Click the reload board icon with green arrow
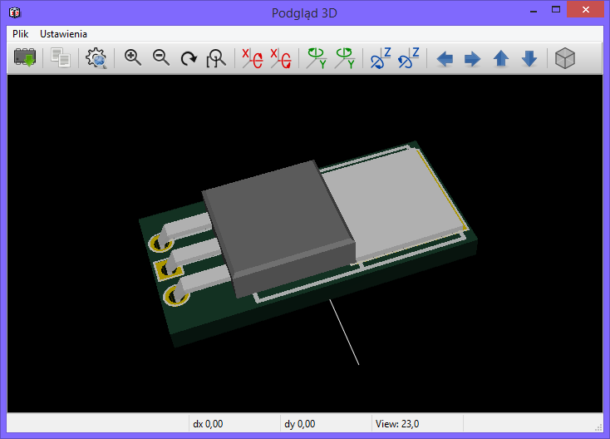The image size is (610, 439). [x=25, y=58]
